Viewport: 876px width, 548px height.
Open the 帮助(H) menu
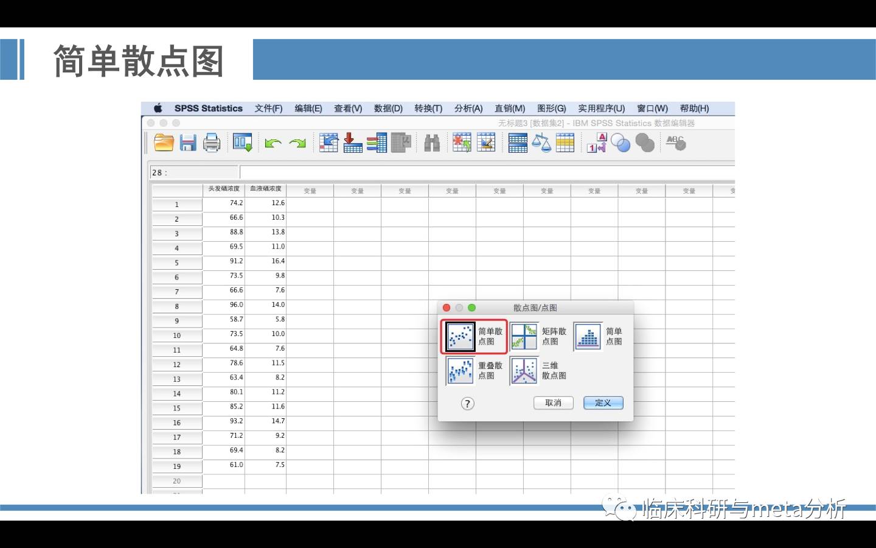(694, 108)
